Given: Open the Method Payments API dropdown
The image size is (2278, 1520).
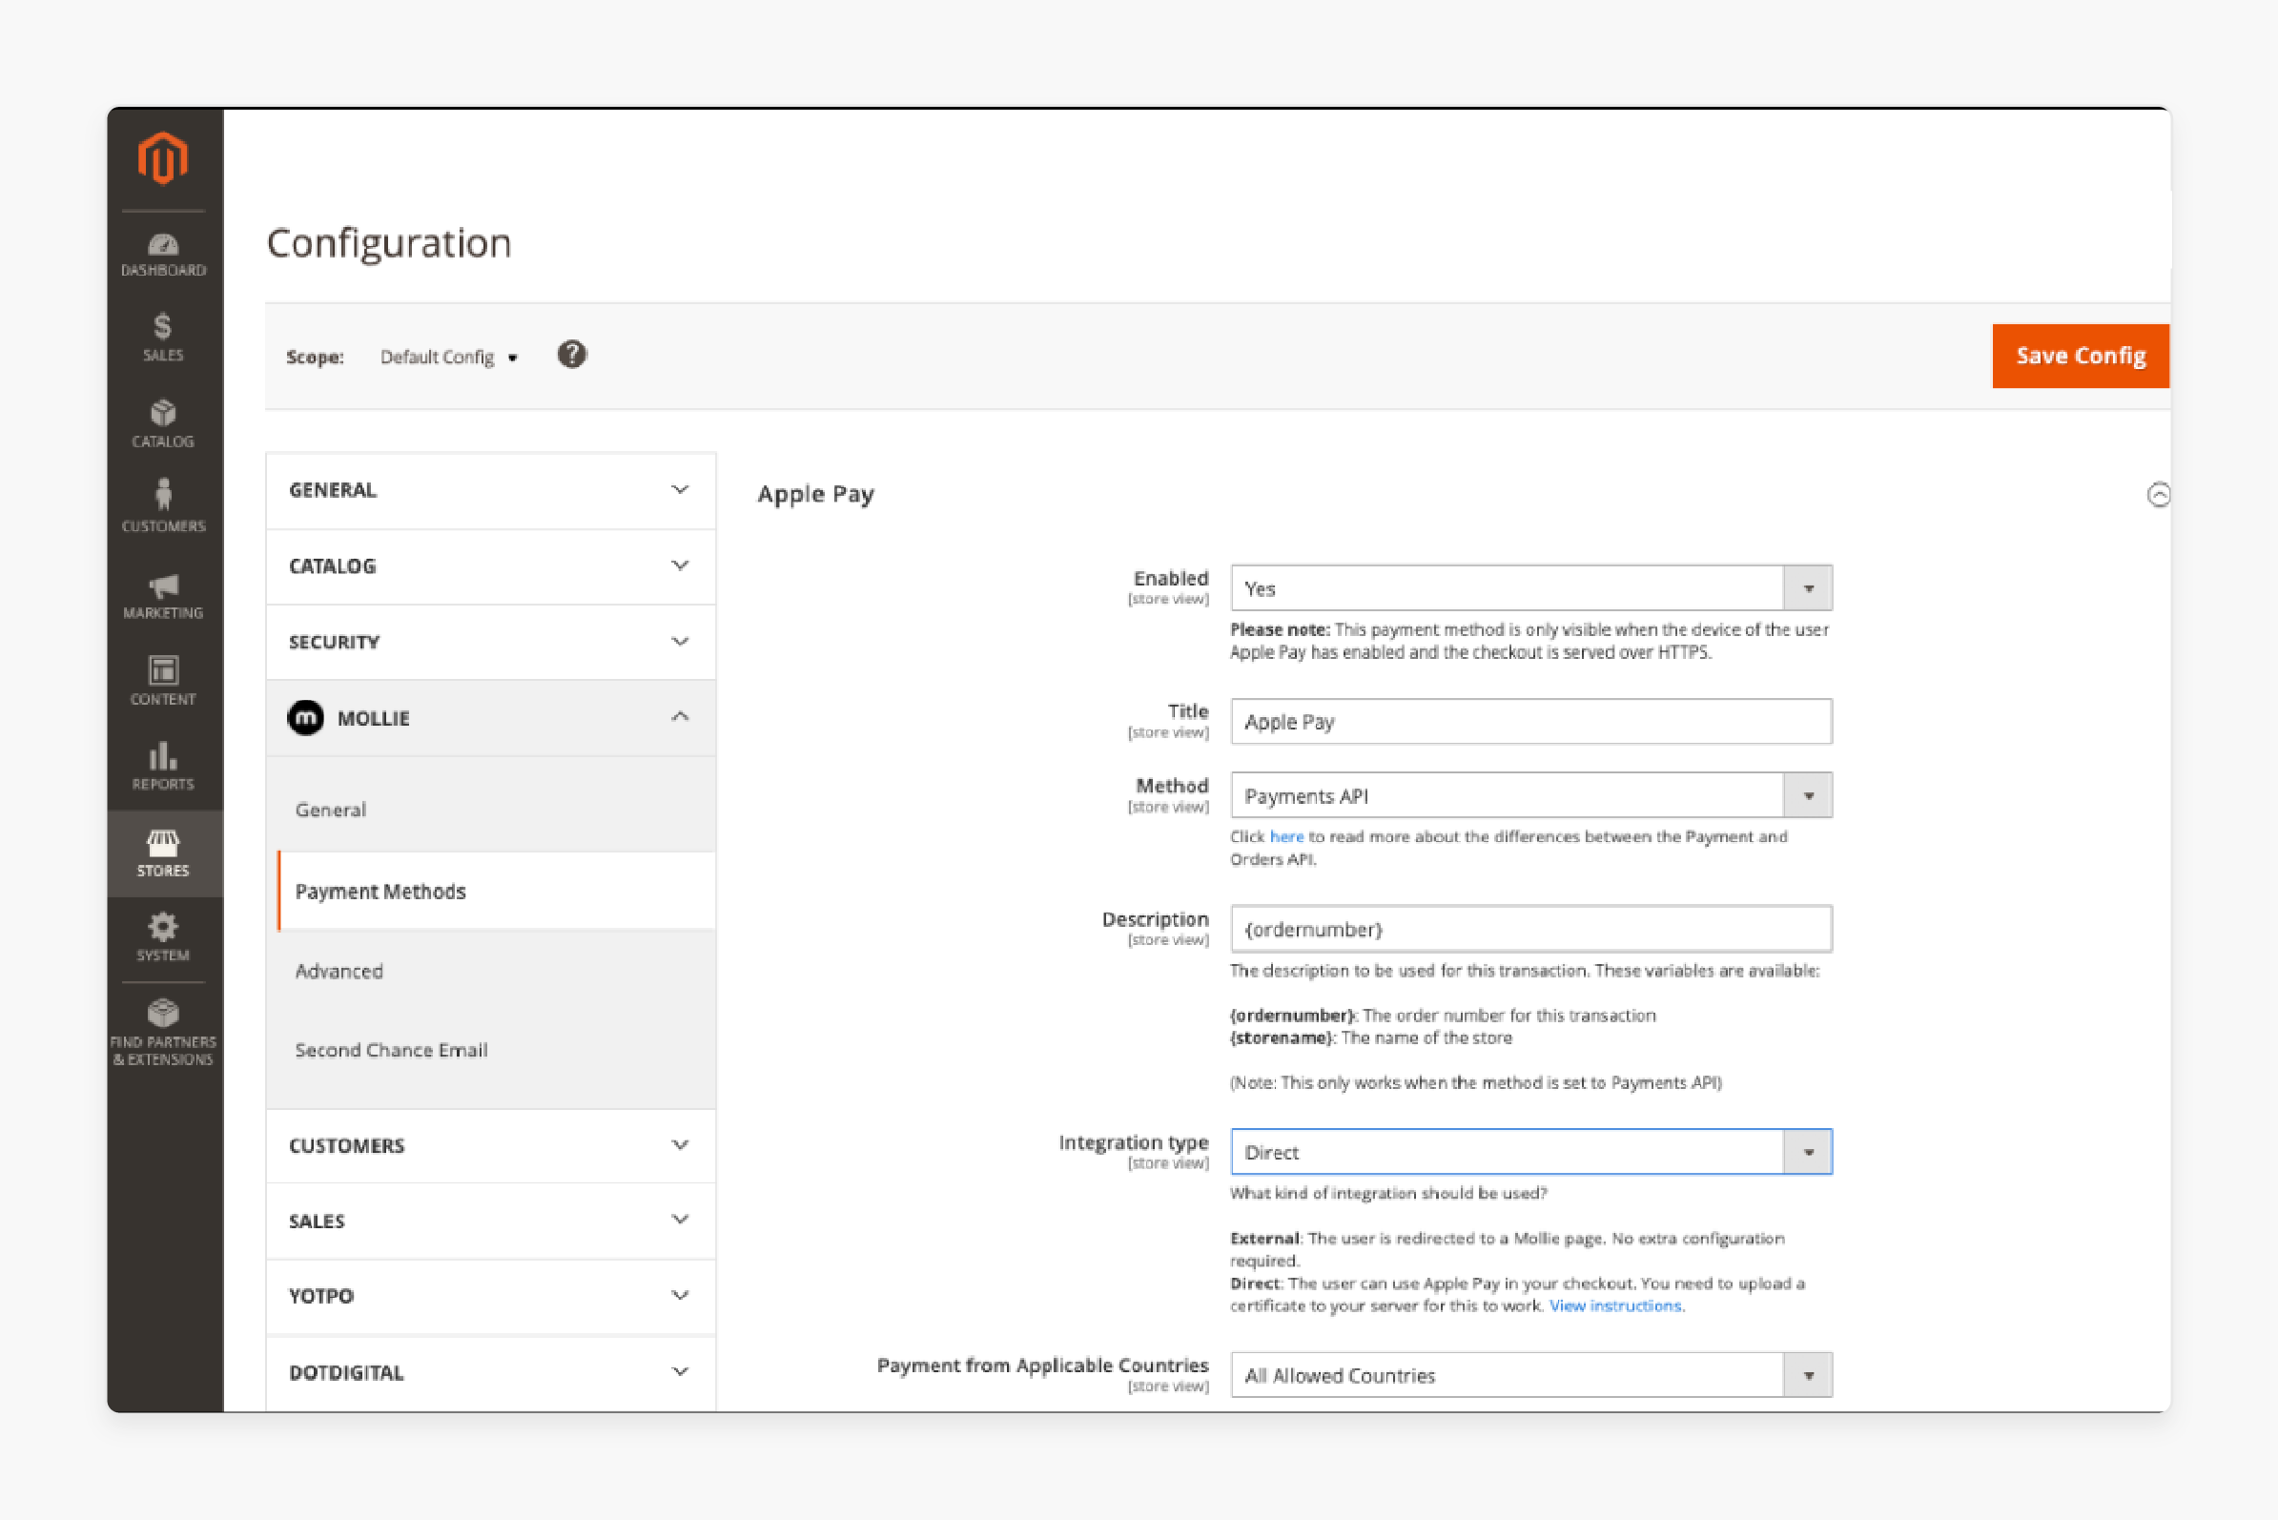Looking at the screenshot, I should point(1531,796).
